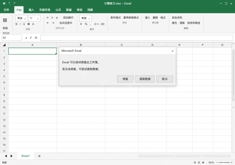Click the redo icon in title bar
235x165 pixels.
[14, 3]
